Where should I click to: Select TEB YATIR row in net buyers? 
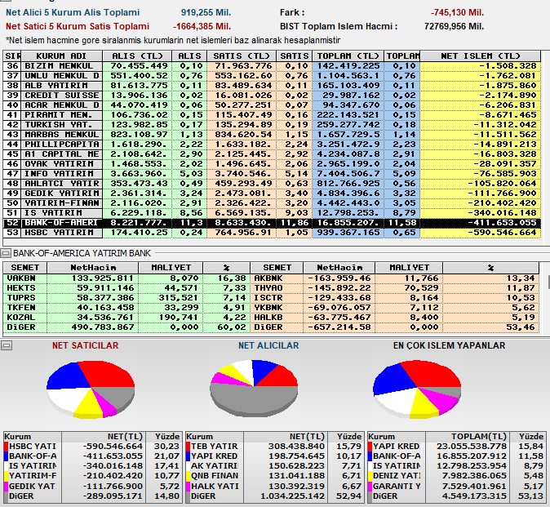tap(275, 447)
